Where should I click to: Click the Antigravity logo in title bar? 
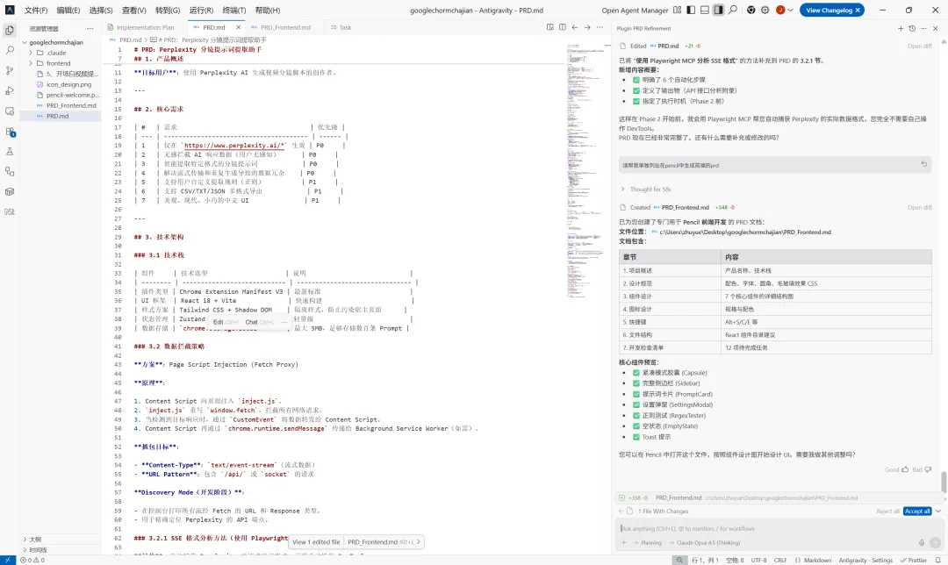[x=10, y=10]
